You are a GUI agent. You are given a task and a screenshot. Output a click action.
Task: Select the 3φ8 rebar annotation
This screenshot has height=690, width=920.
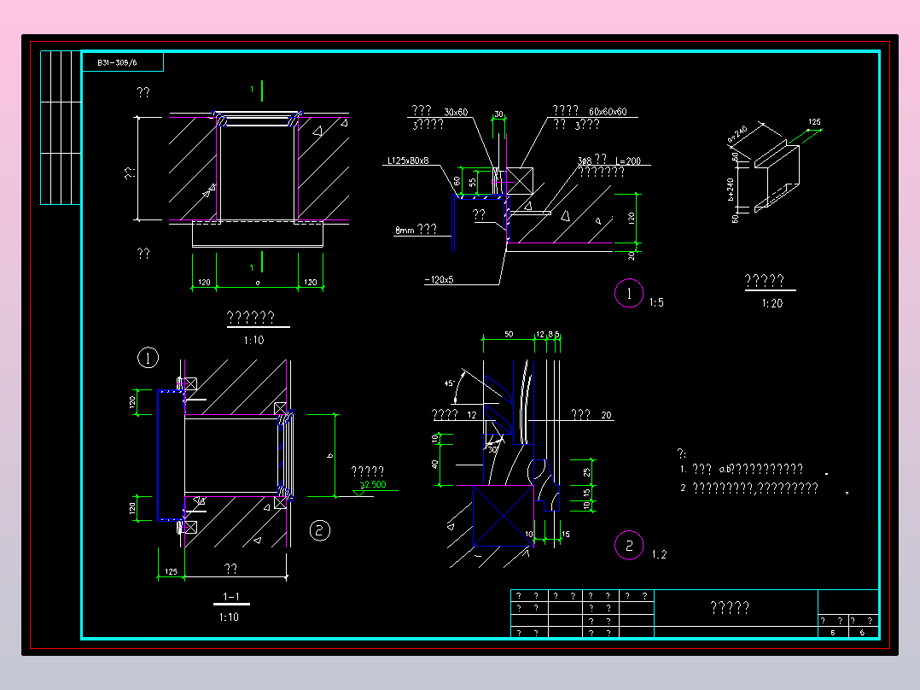click(x=585, y=161)
